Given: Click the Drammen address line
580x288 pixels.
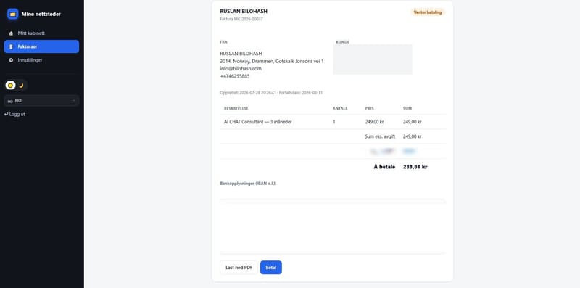Looking at the screenshot, I should click(x=272, y=61).
